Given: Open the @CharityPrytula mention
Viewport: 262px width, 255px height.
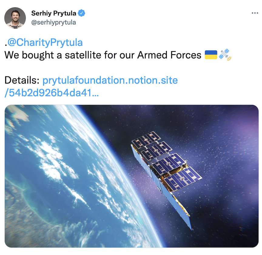Looking at the screenshot, I should click(45, 42).
